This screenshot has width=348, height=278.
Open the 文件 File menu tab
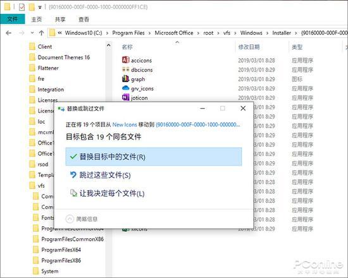[13, 20]
